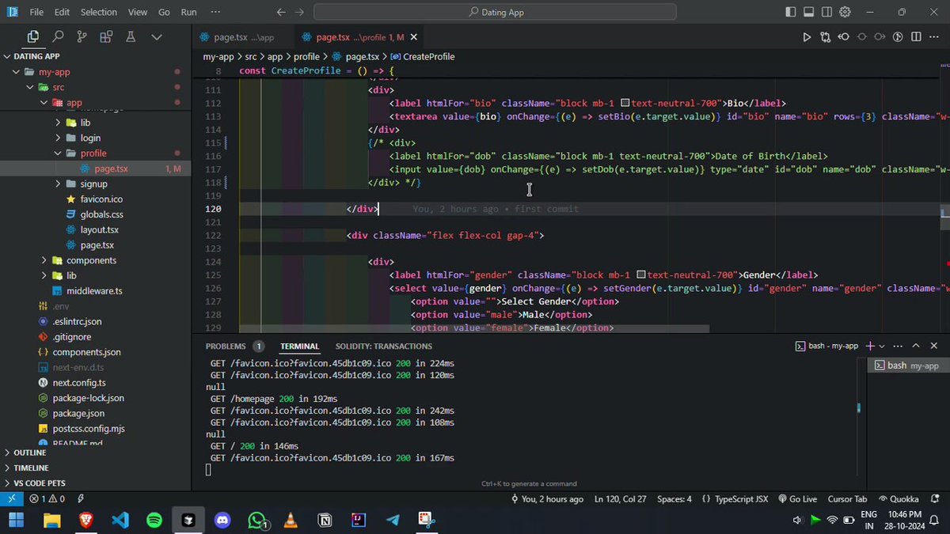The width and height of the screenshot is (950, 534).
Task: Collapse the src folder
Action: point(95,87)
